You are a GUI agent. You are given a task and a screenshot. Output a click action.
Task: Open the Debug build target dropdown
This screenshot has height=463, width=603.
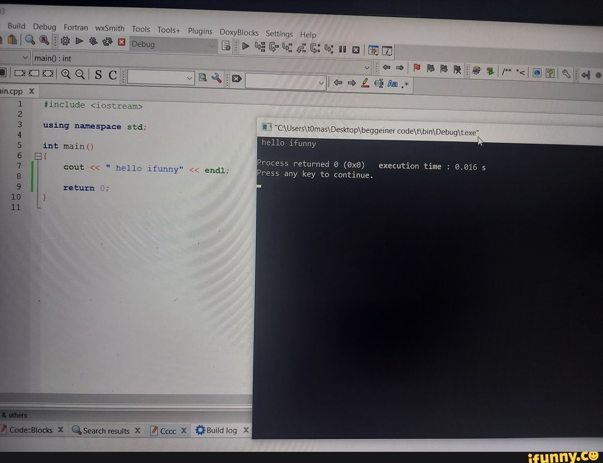click(173, 45)
